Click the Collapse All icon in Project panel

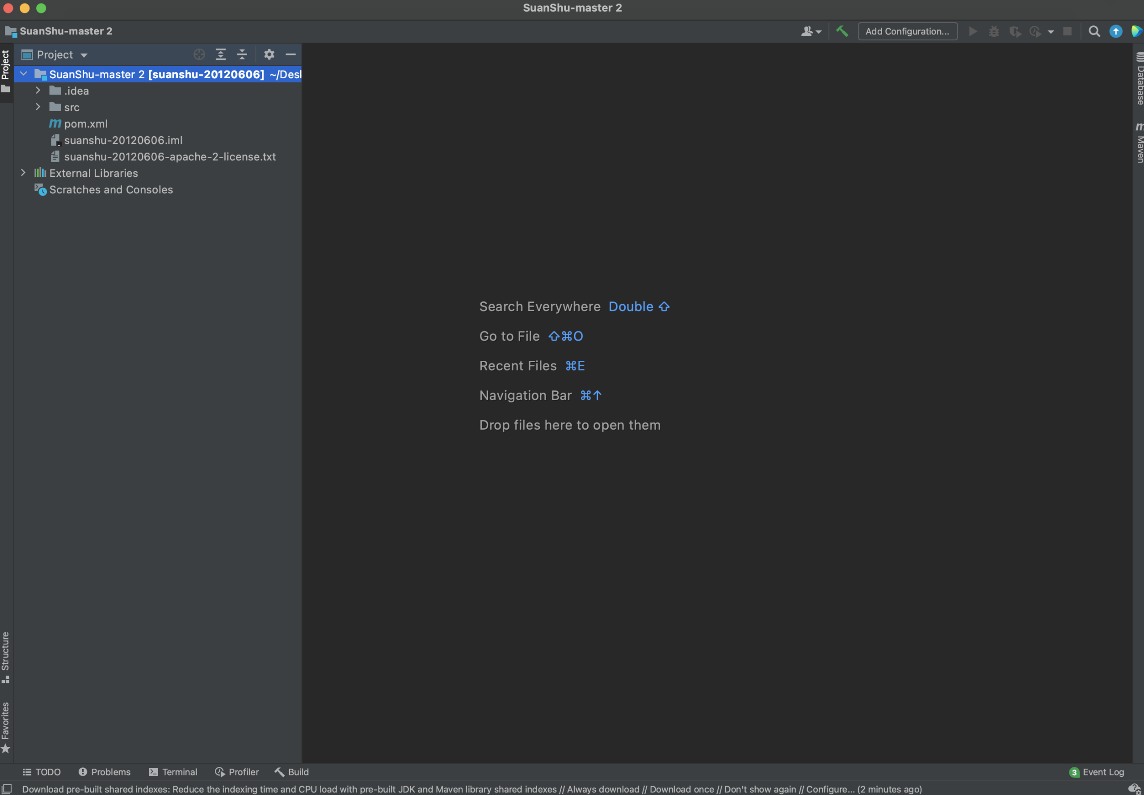click(242, 54)
